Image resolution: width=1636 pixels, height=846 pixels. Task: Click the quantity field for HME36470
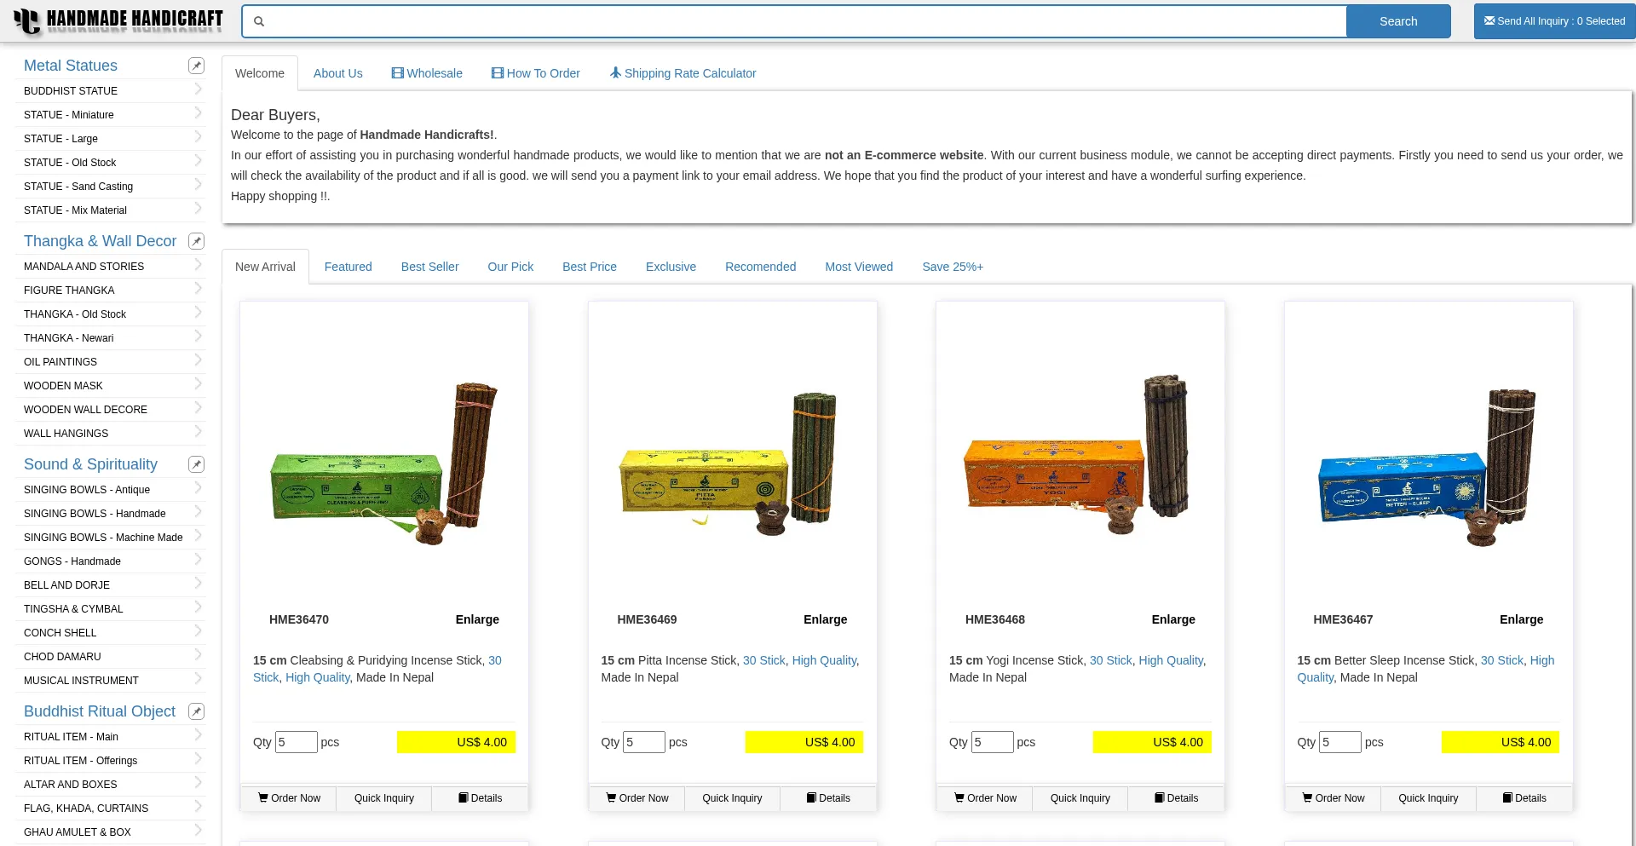pyautogui.click(x=296, y=742)
